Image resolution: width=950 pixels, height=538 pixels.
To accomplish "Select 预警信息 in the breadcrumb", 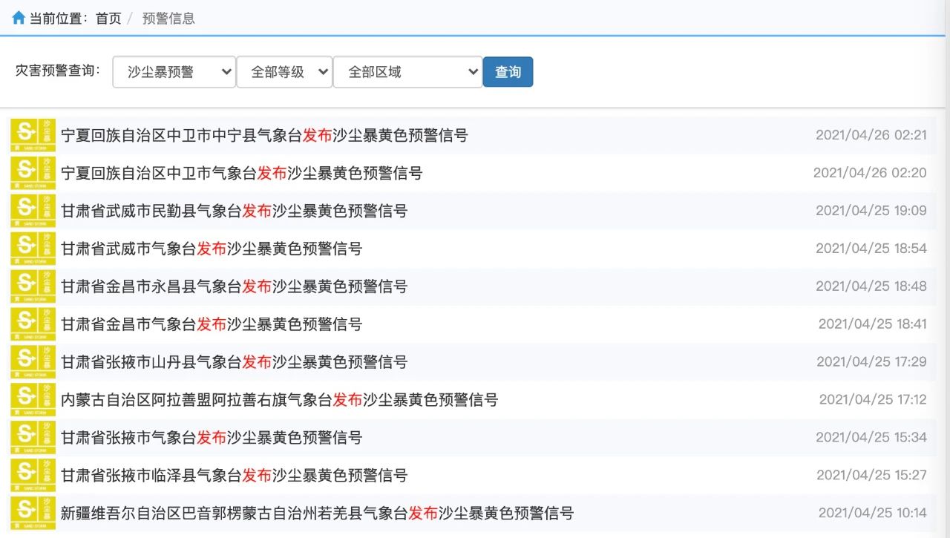I will coord(168,19).
